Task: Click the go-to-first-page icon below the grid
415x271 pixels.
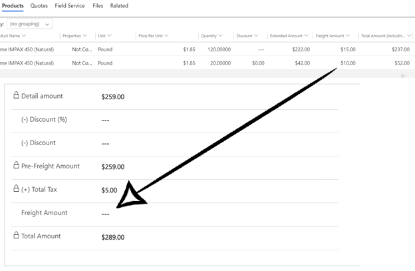Action: coord(403,76)
